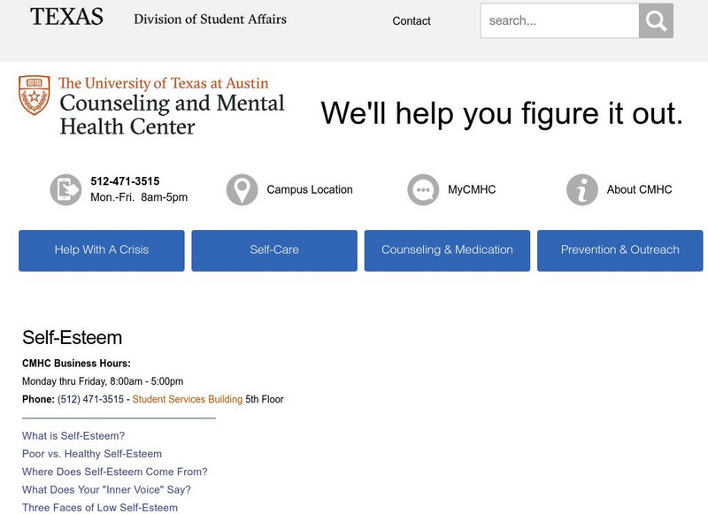This screenshot has height=514, width=708.
Task: Open the MyCMHC link text
Action: tap(472, 189)
